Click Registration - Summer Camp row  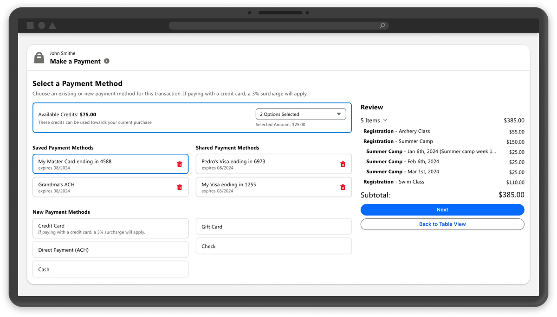pos(444,142)
